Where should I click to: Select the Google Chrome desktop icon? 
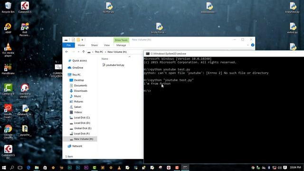click(x=8, y=132)
